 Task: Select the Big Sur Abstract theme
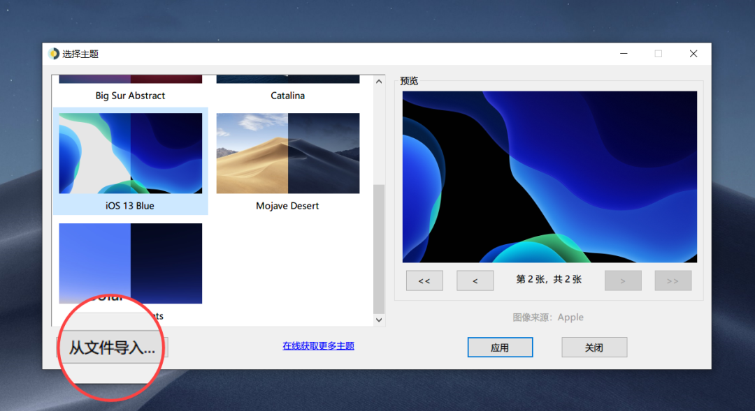[130, 96]
